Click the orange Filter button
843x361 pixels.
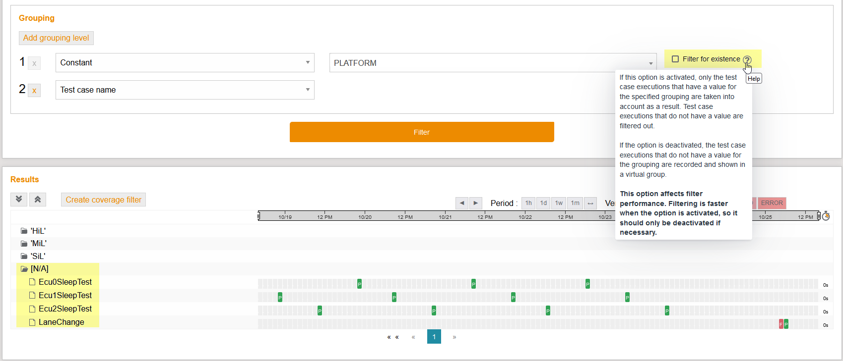pos(422,132)
